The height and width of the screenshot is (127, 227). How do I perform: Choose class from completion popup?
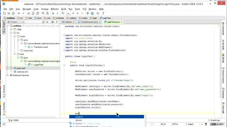[x=107, y=120]
